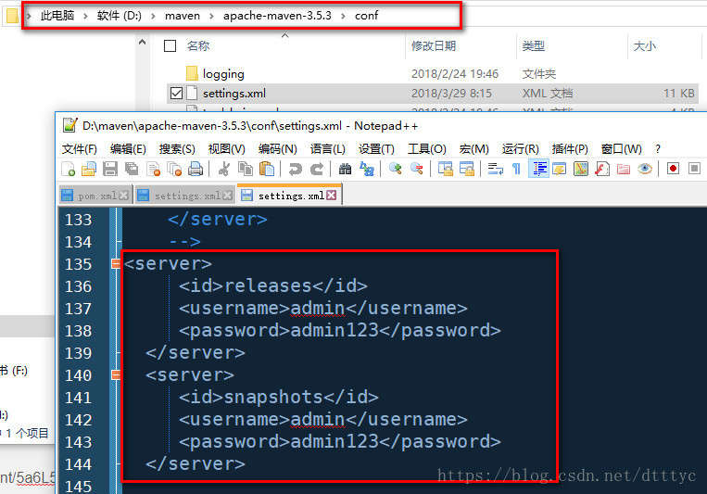Image resolution: width=707 pixels, height=494 pixels.
Task: Toggle the indent guide toolbar button
Action: pyautogui.click(x=538, y=169)
